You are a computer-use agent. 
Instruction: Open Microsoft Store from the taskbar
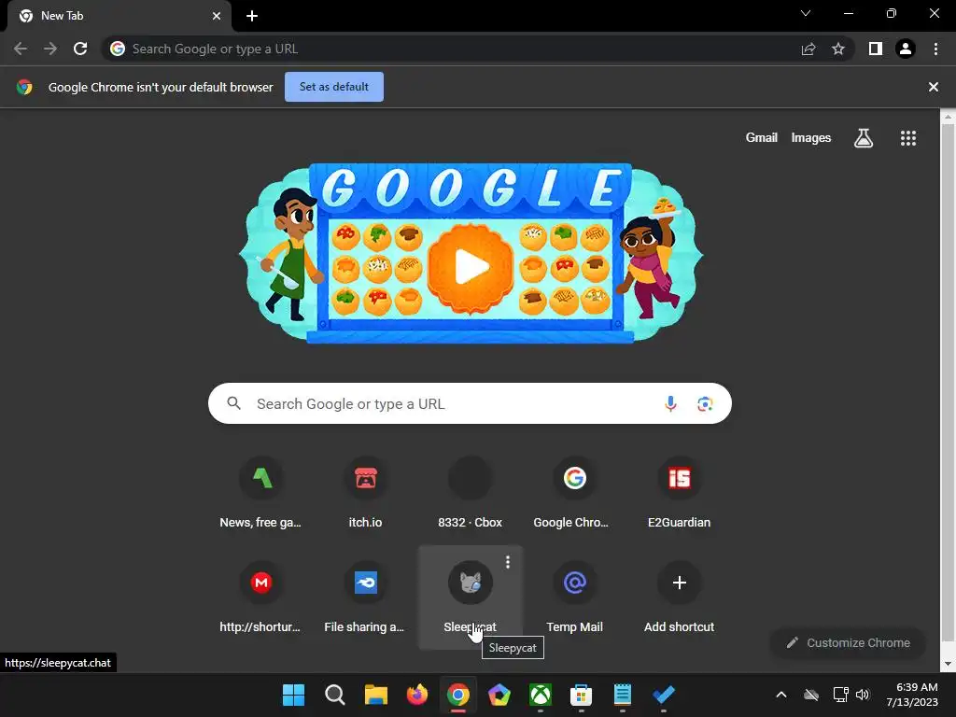pos(581,695)
